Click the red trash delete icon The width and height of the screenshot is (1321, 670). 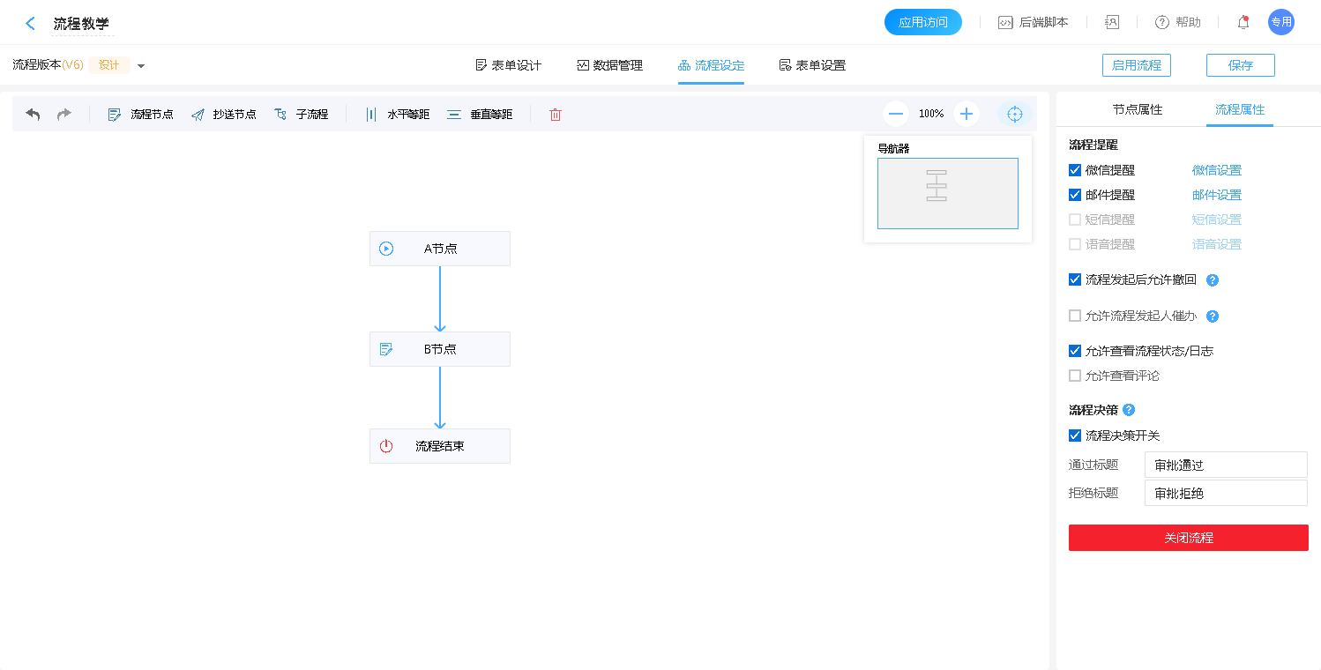pos(556,115)
